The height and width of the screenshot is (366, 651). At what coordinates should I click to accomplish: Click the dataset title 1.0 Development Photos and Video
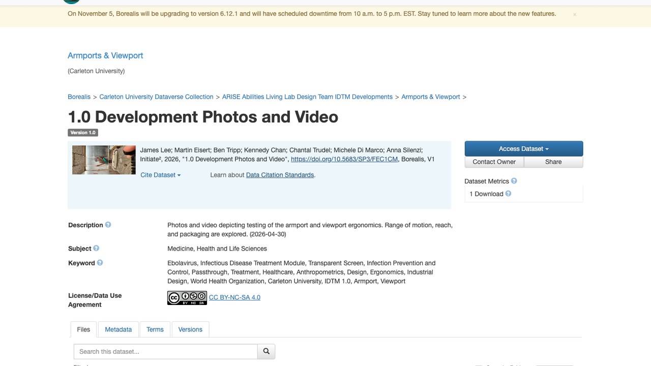pos(203,117)
